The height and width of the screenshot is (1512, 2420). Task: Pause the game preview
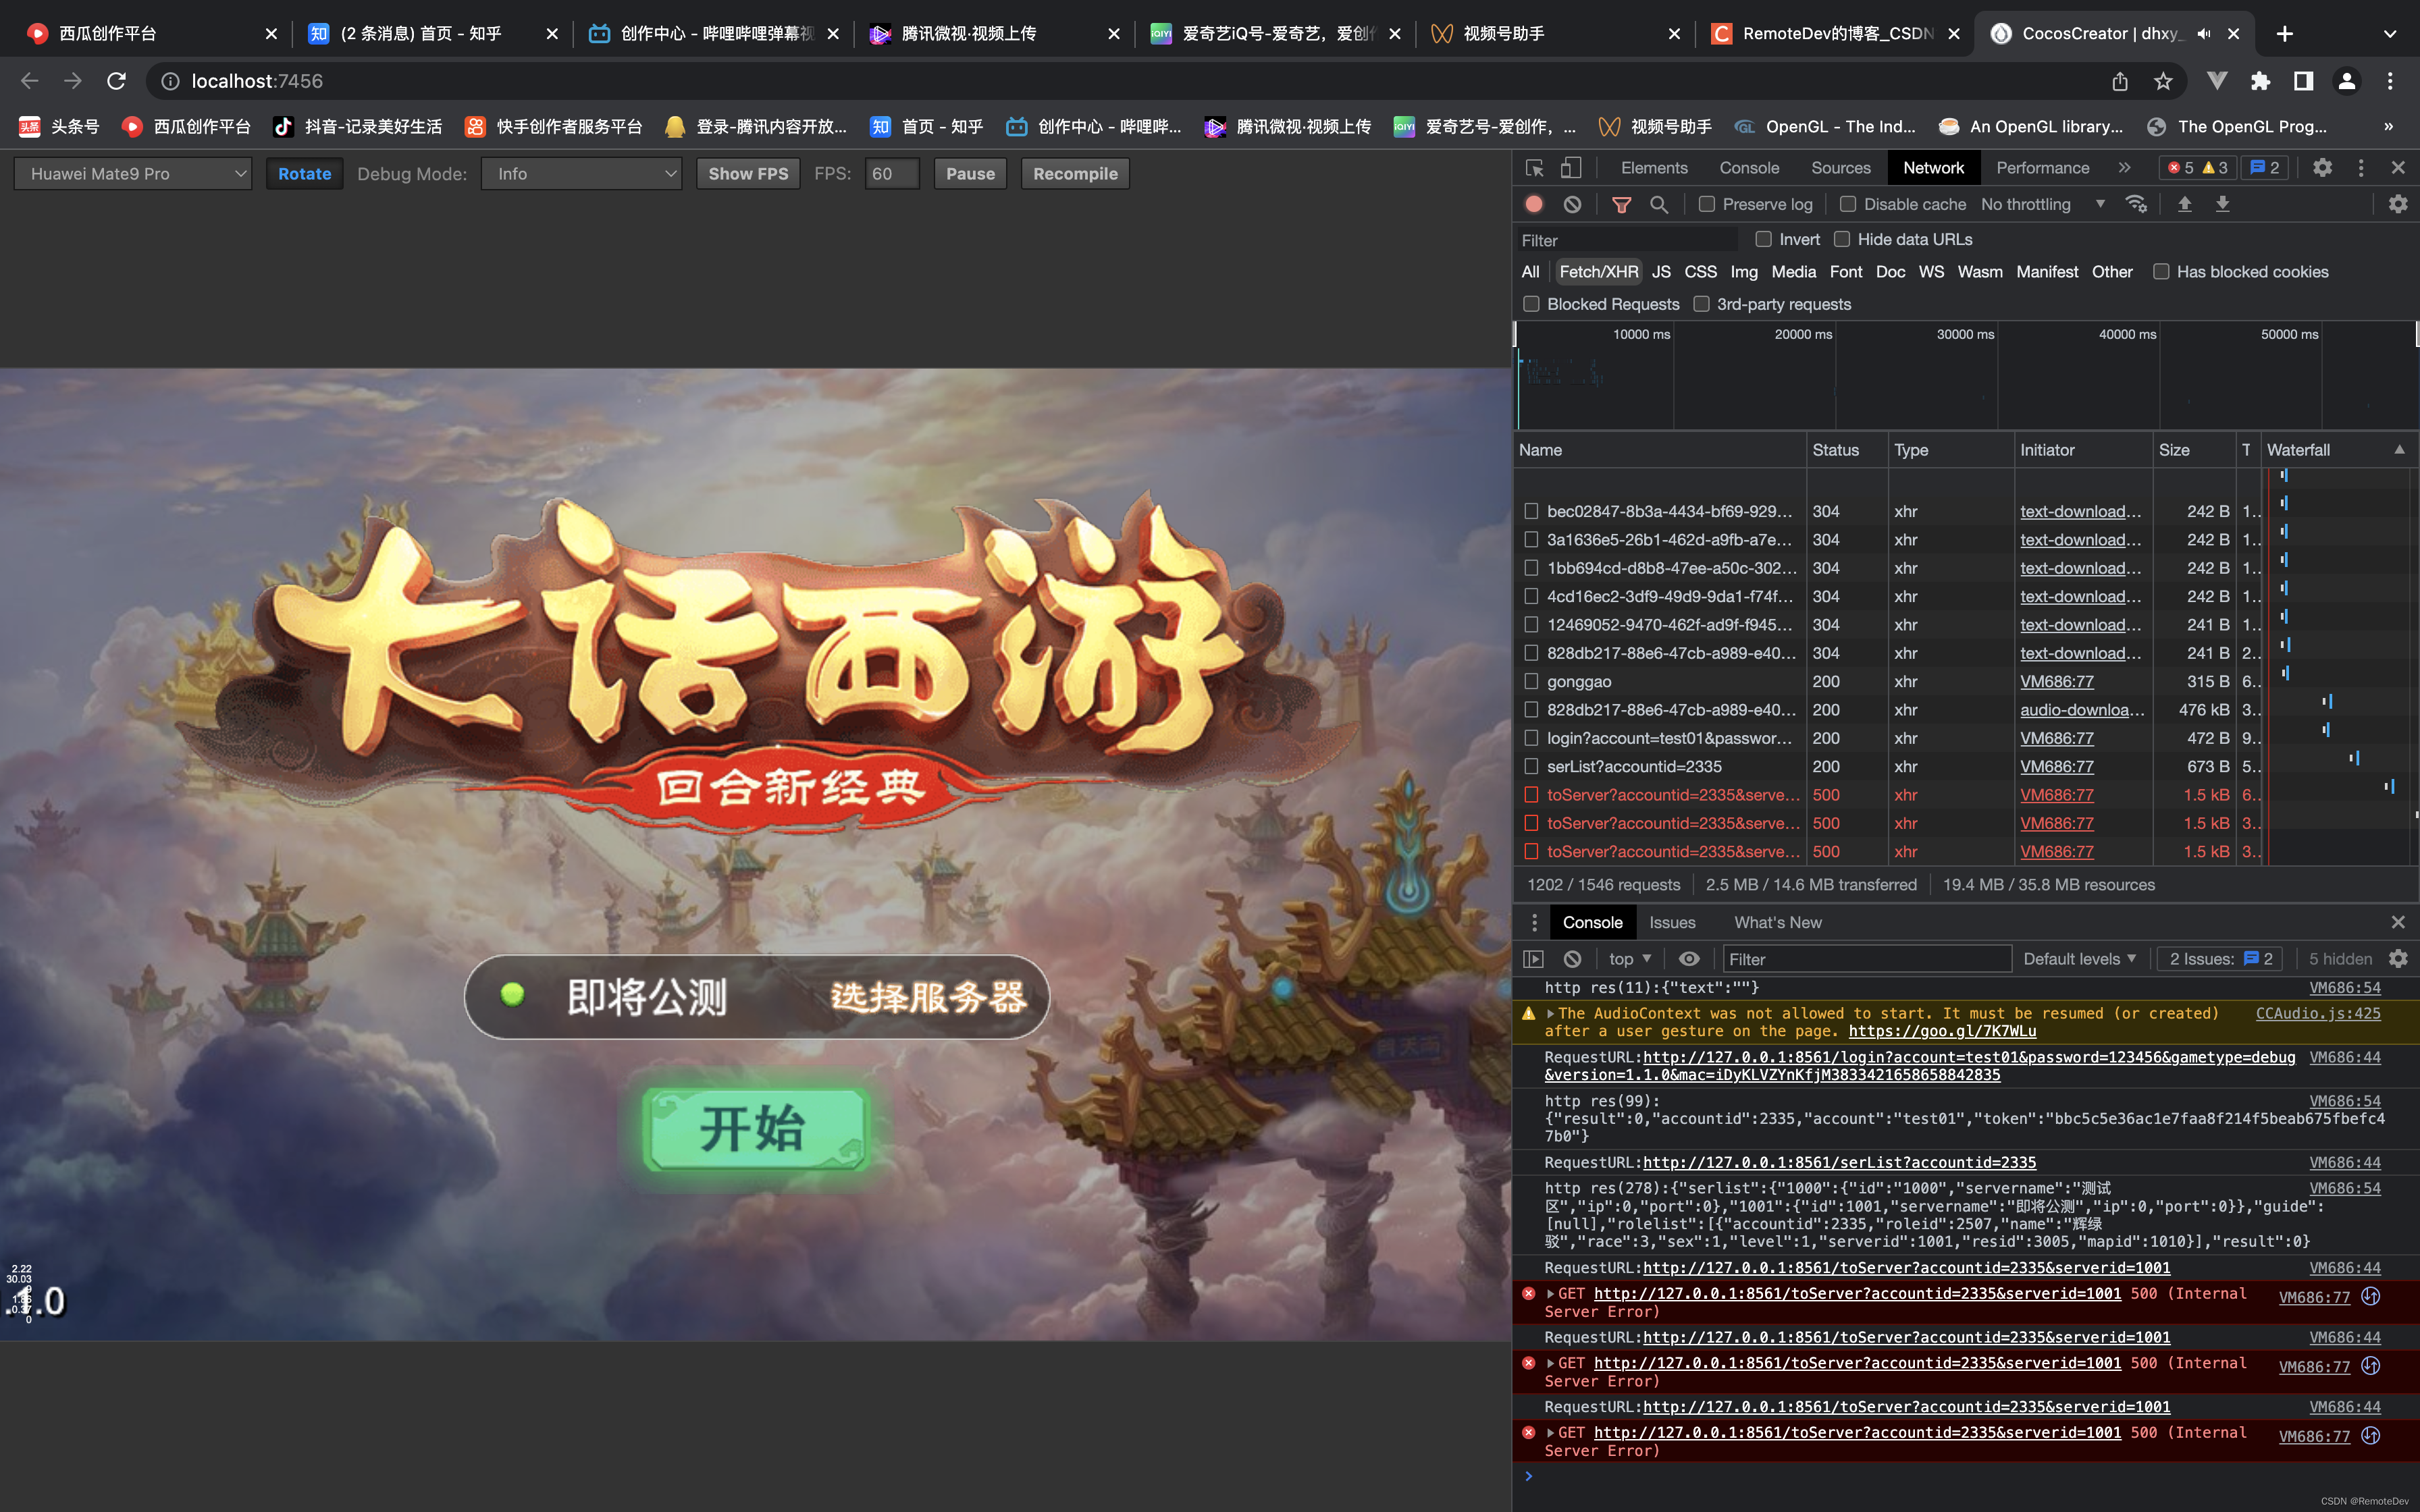click(970, 174)
